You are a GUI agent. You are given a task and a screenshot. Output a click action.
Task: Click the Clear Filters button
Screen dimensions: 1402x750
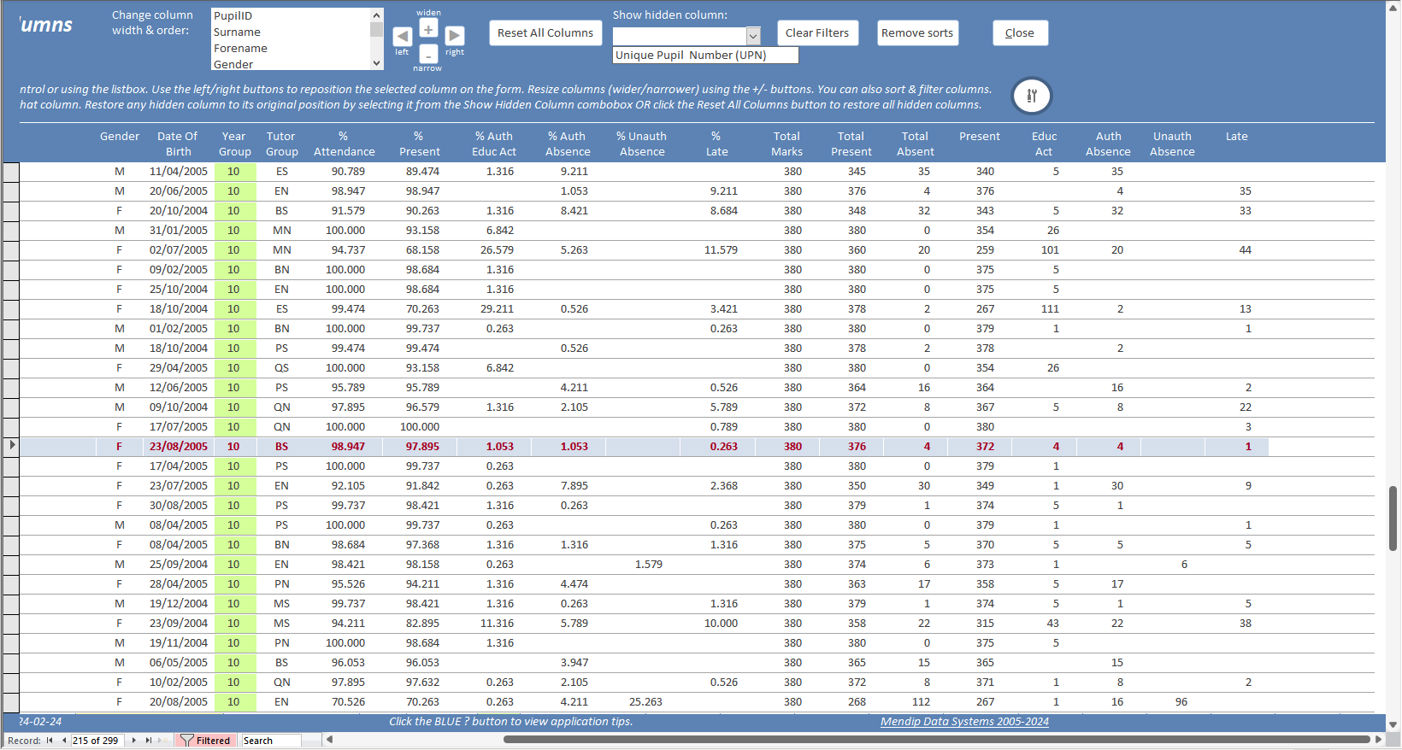[817, 33]
